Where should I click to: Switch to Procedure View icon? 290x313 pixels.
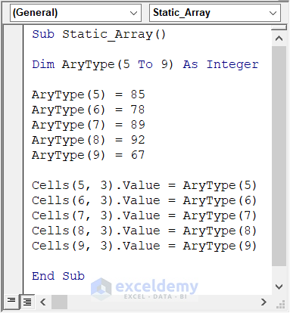click(x=11, y=301)
